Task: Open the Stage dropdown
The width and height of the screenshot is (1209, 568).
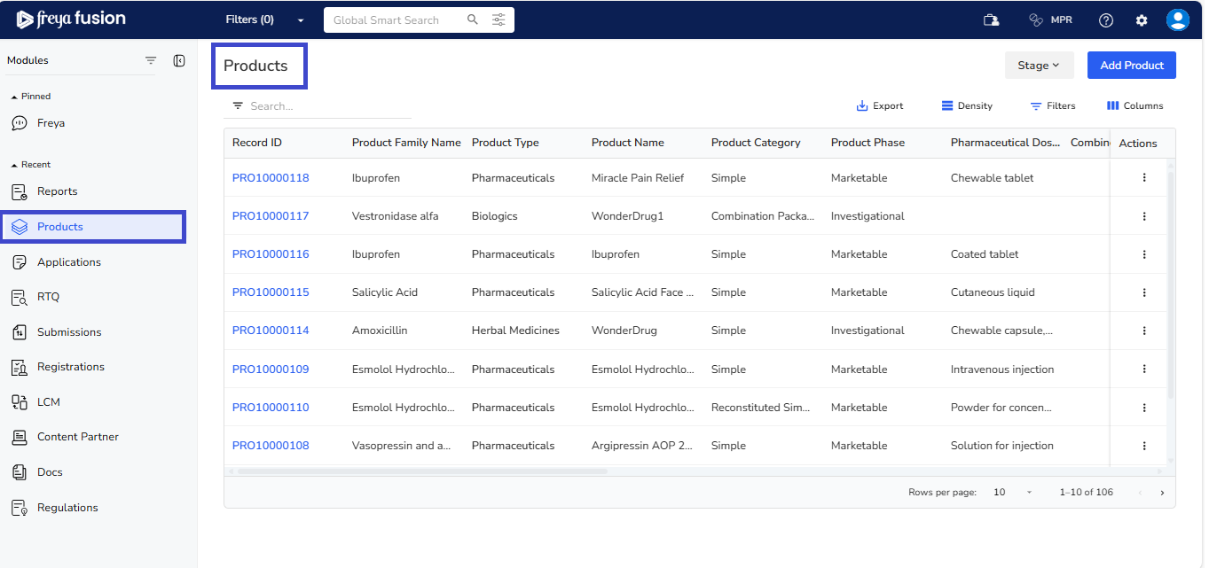Action: point(1039,66)
